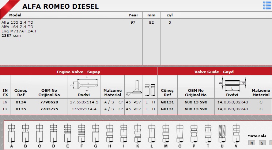
Task: Select valve stem tip type A diagram
Action: 11,133
